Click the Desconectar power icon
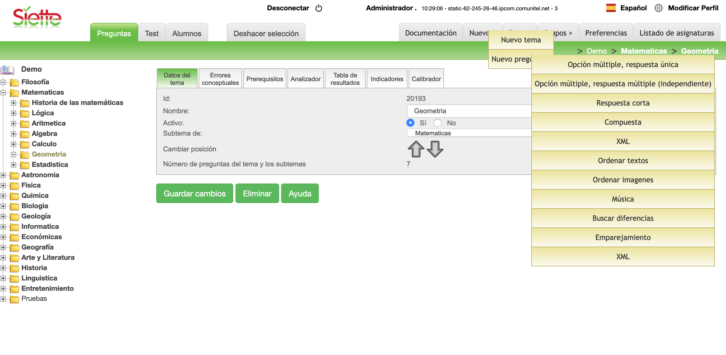 (x=319, y=8)
